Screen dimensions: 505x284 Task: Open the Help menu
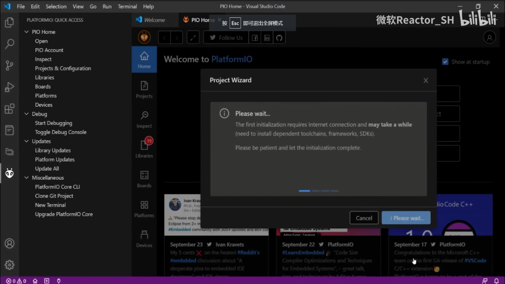(149, 7)
